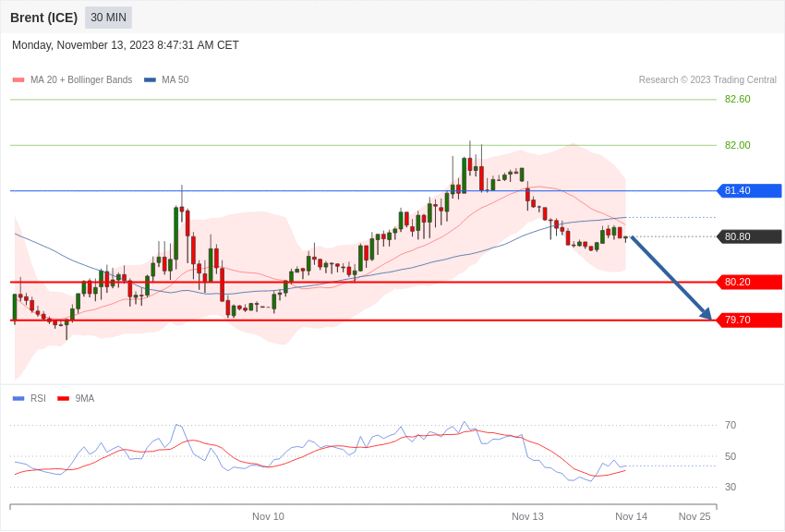This screenshot has height=532, width=785.
Task: Click the MA 50 legend swatch
Action: click(x=150, y=80)
